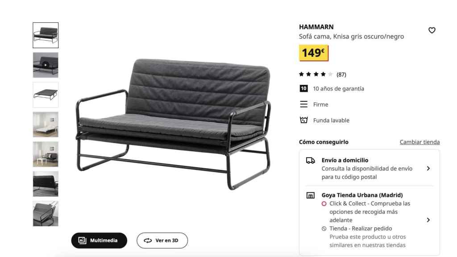This screenshot has width=457, height=257.
Task: Expand Goya Tienda Urbana store details chevron
Action: [x=428, y=220]
